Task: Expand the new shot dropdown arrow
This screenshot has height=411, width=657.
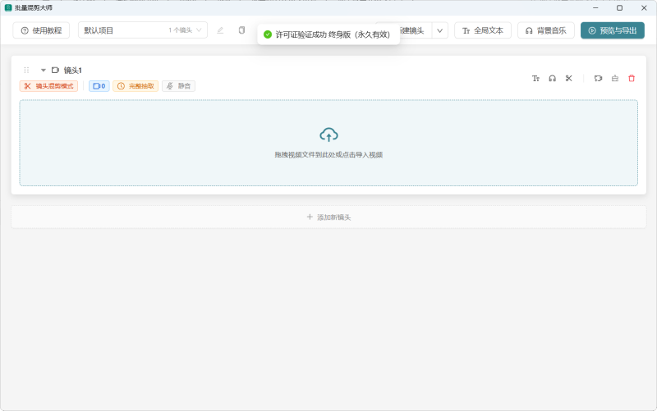Action: [440, 30]
